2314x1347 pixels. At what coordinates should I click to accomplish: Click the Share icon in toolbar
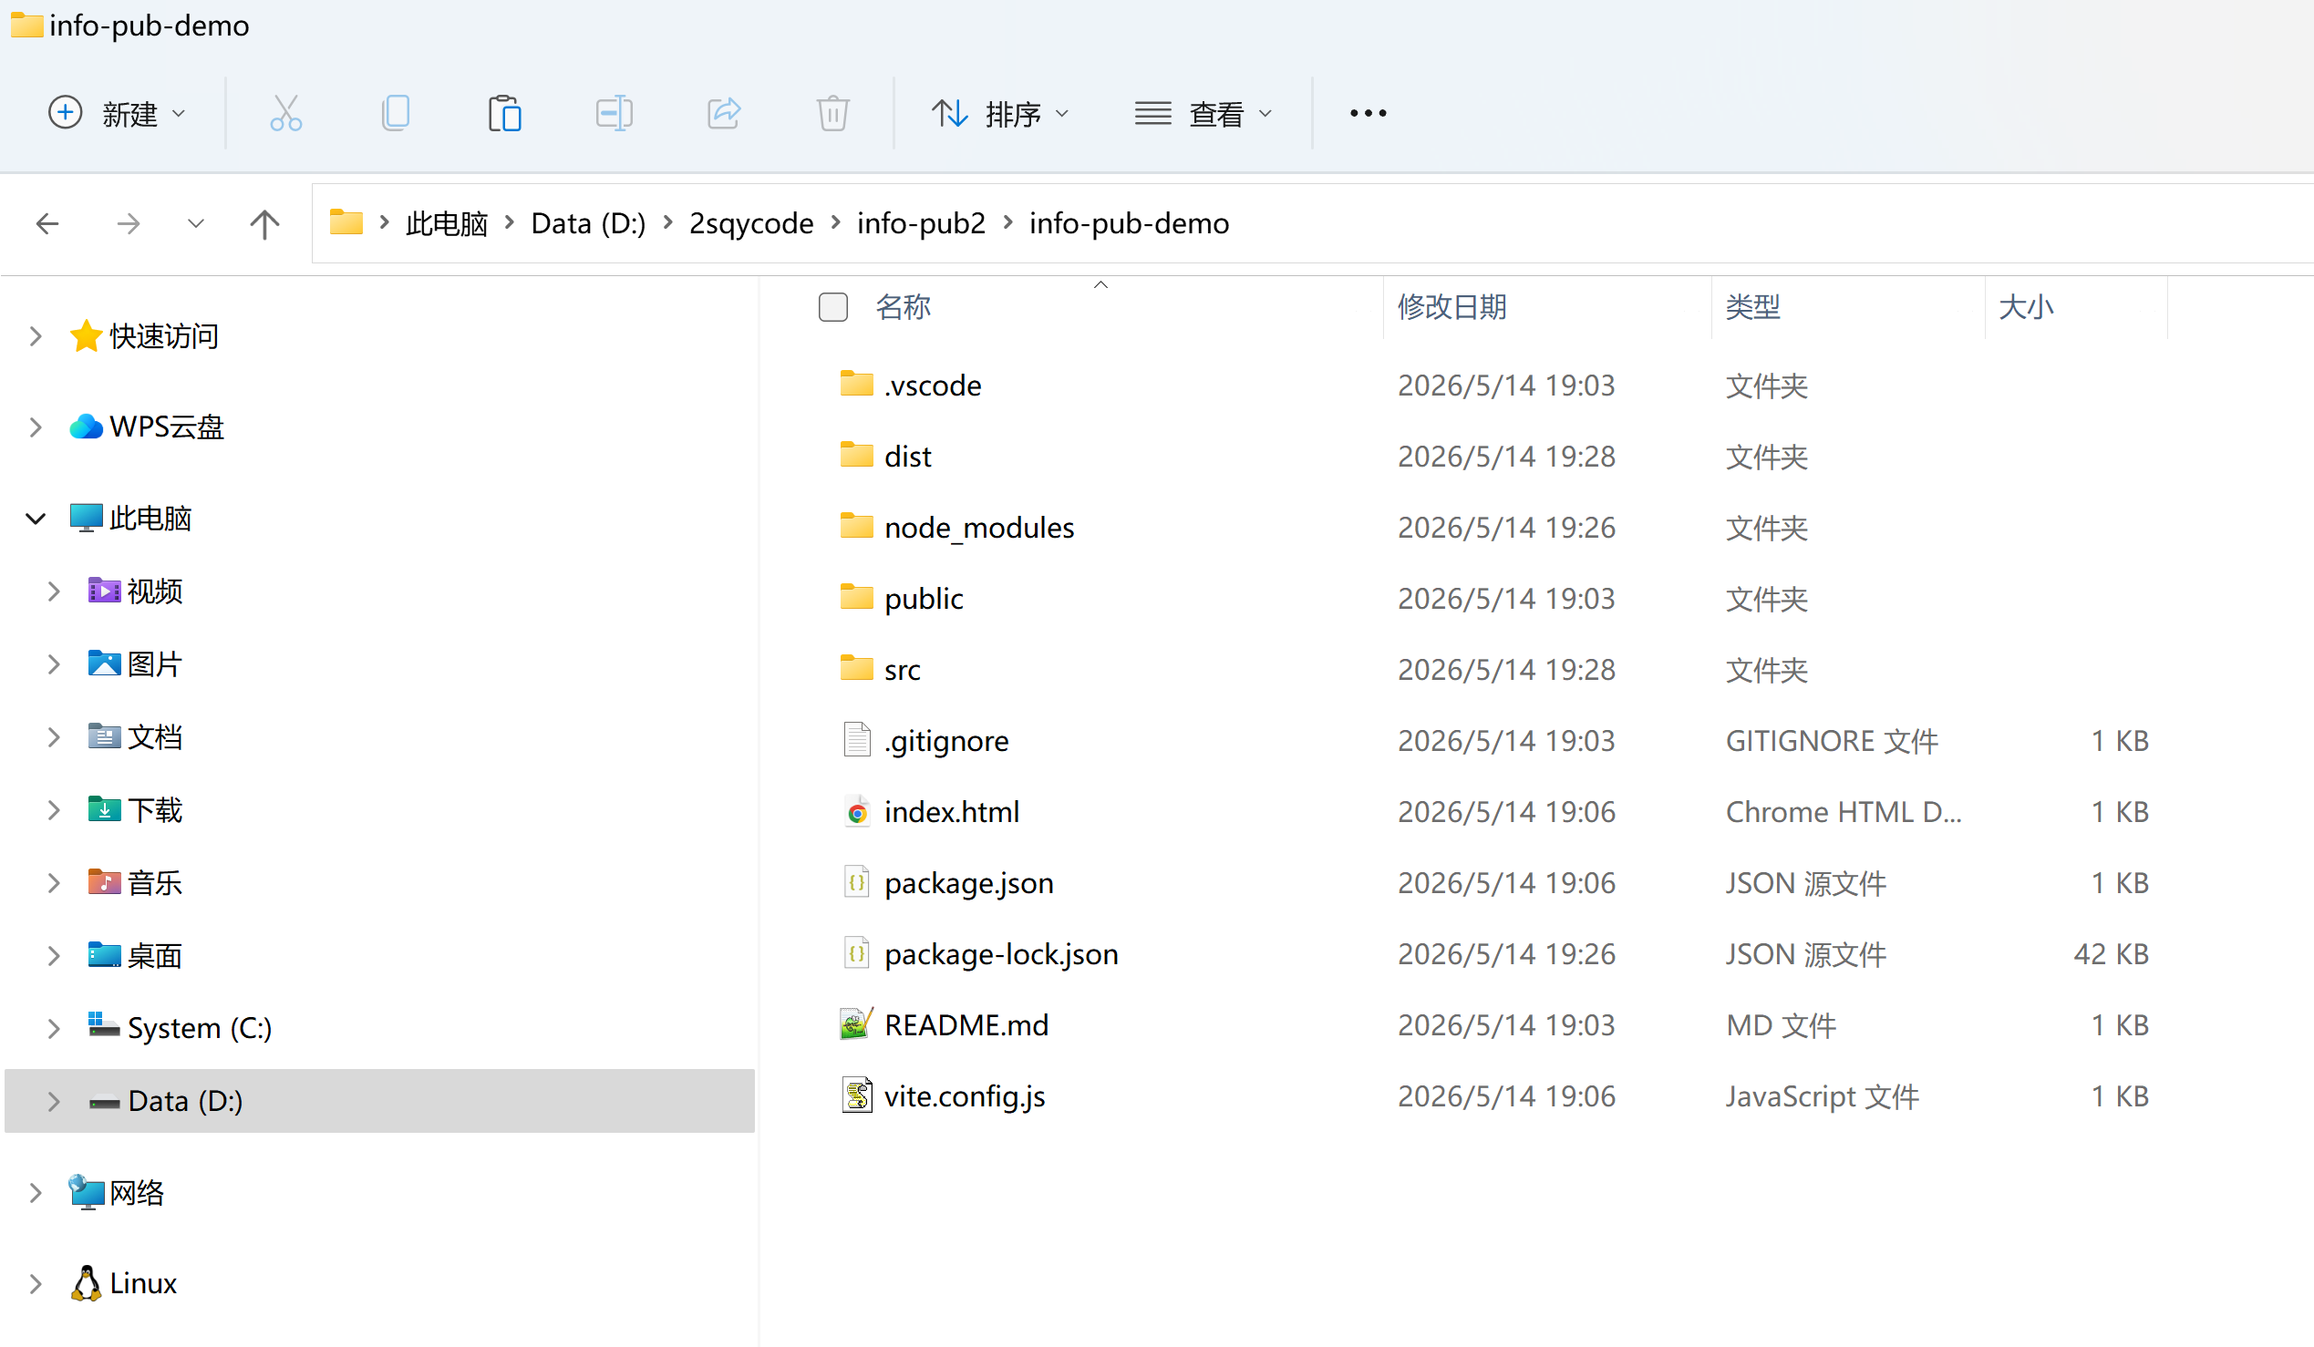(x=724, y=114)
